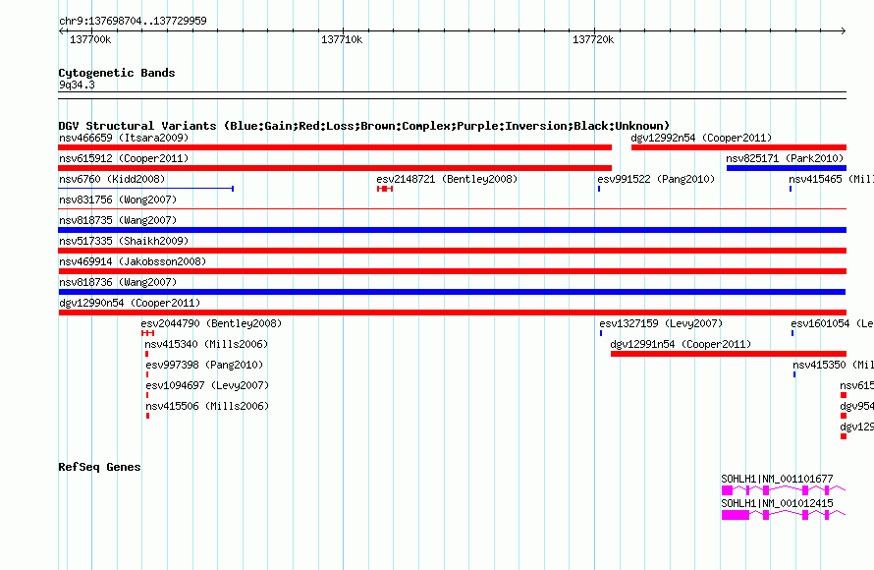
Task: Click the dgv12991n54 (Cooper2011) label
Action: (x=681, y=344)
